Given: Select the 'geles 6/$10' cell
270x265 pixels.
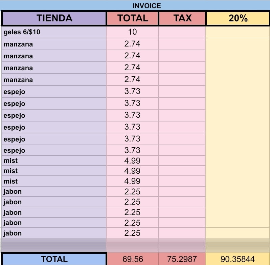Looking at the screenshot, I should point(54,32).
